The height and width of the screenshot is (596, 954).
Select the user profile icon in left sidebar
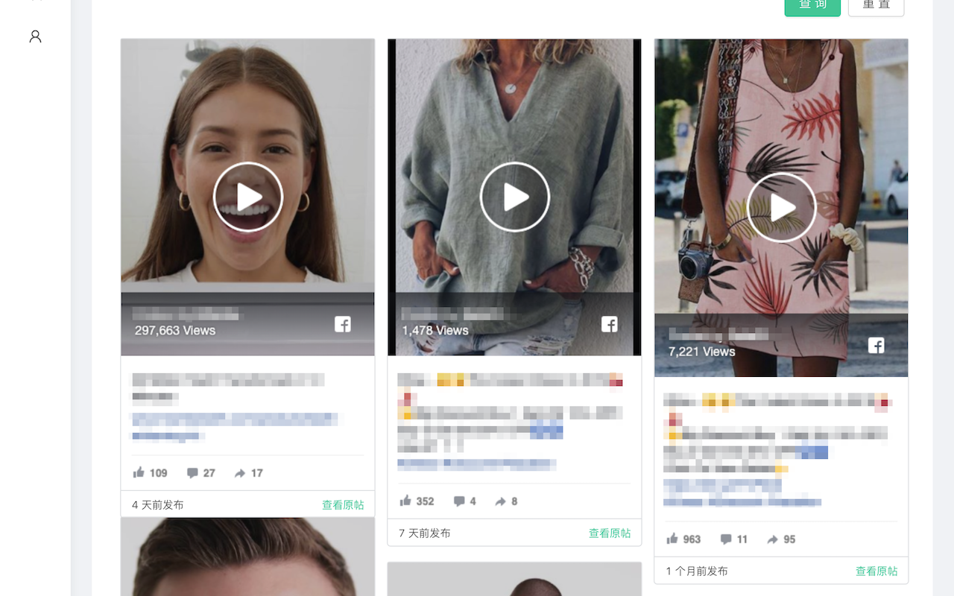[x=34, y=35]
